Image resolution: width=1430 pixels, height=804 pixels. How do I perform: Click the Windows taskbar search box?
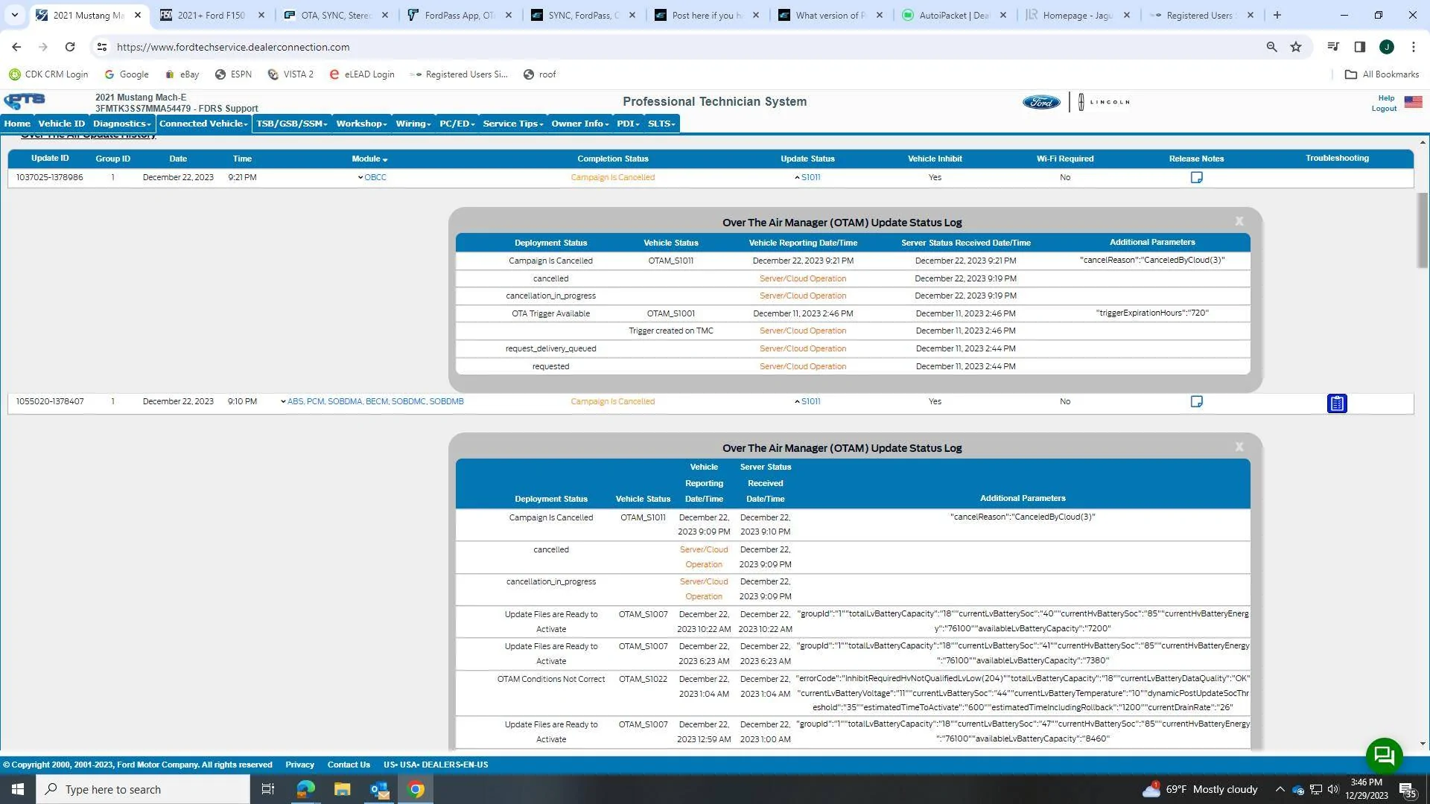143,789
